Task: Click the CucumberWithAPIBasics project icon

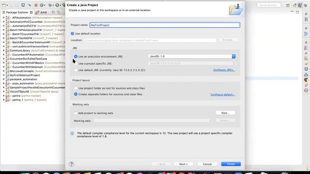Action: (x=8, y=63)
